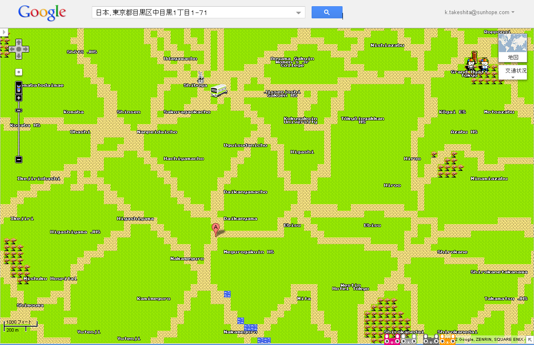Viewport: 534px width, 345px height.
Task: Click the light gray monster at bottom
Action: (408, 339)
